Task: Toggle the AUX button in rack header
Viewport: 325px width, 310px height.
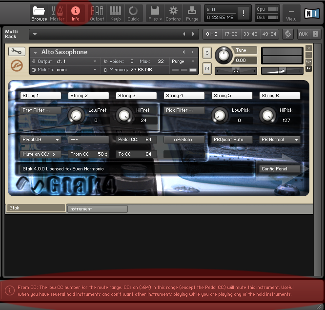Action: tap(303, 34)
